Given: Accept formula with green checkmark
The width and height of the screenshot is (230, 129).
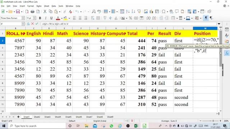Looking at the screenshot, I should (37, 24).
